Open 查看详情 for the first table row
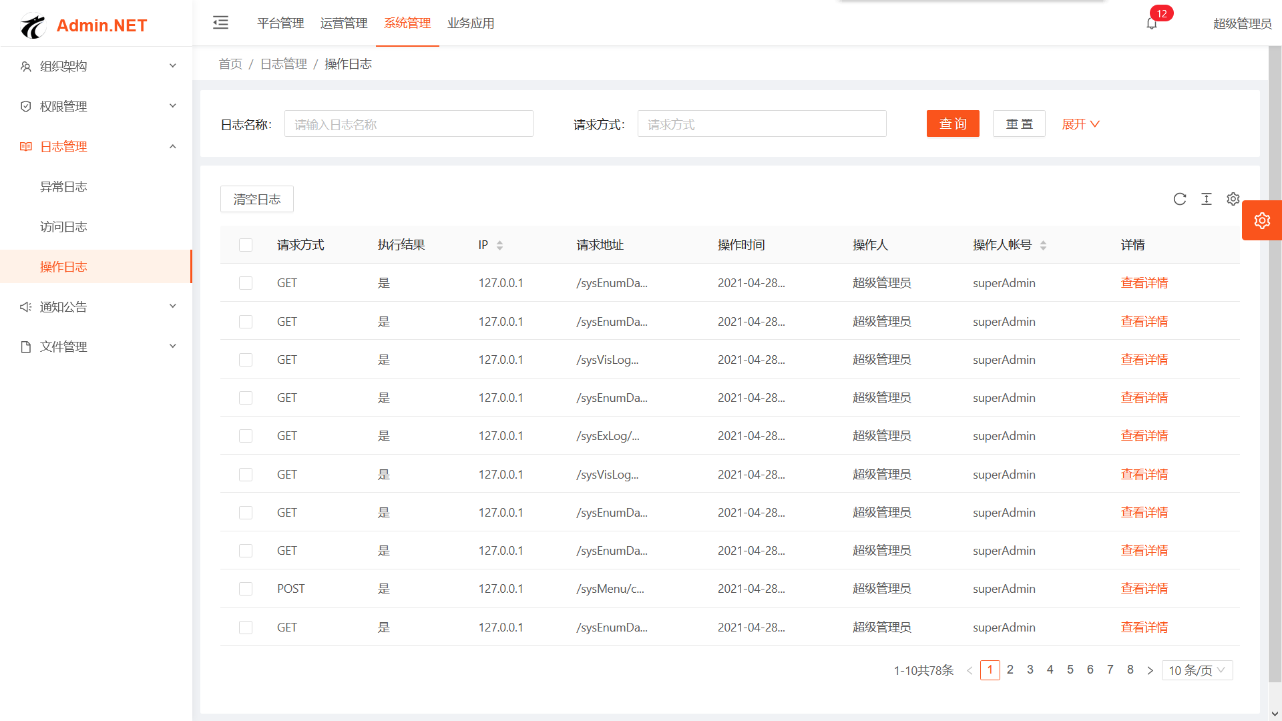The image size is (1282, 721). [1144, 283]
